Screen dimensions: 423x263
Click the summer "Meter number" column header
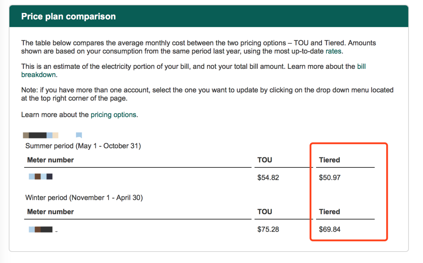click(51, 160)
